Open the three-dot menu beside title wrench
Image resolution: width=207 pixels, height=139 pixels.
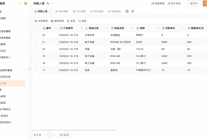click(53, 3)
